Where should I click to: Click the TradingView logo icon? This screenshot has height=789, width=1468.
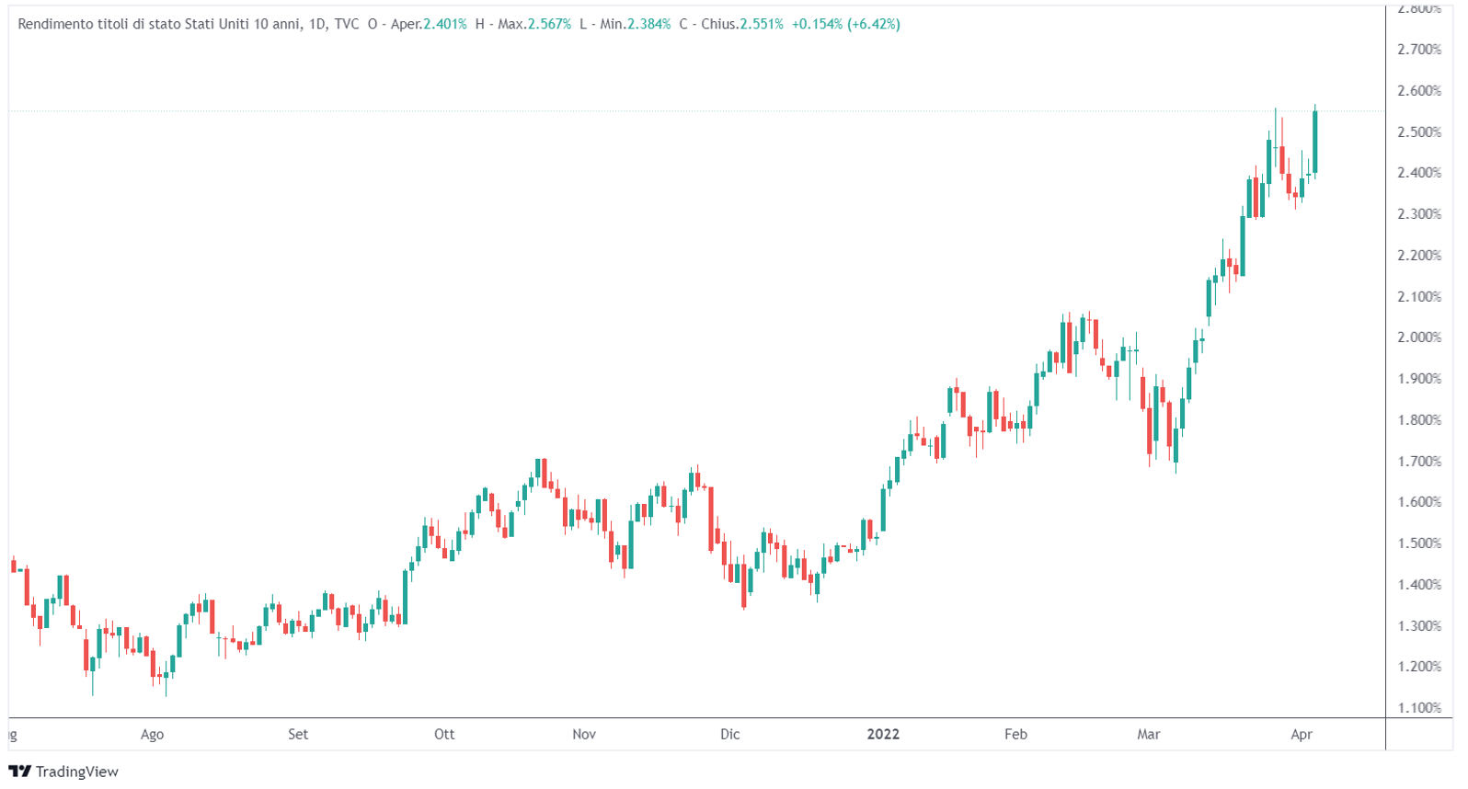(19, 772)
